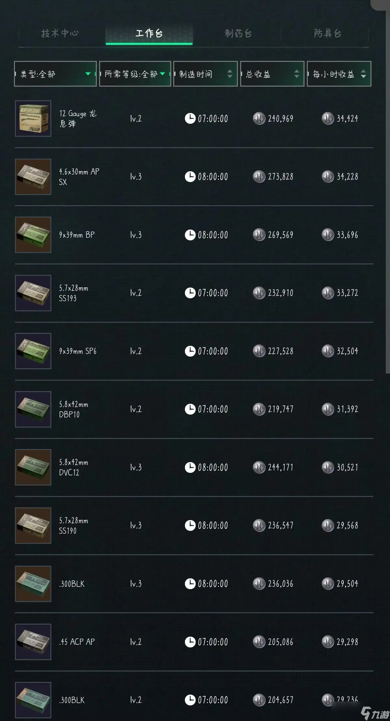Select the .45 ACP AP ammo icon
Screen dimensions: 390x721
coord(33,642)
